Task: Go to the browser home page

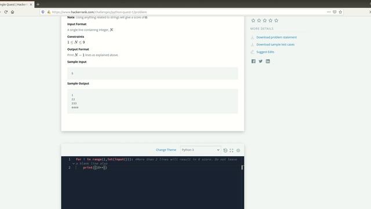Action: tap(12, 12)
